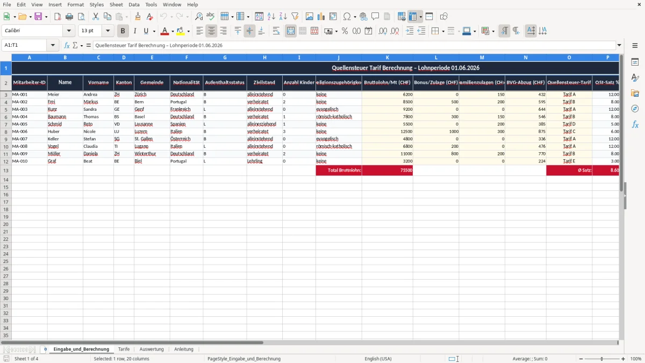
Task: Open the Borders dropdown arrow
Action: coord(442,31)
